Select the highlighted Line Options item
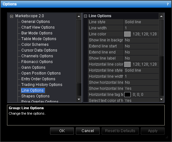The image size is (172, 142). 33,90
